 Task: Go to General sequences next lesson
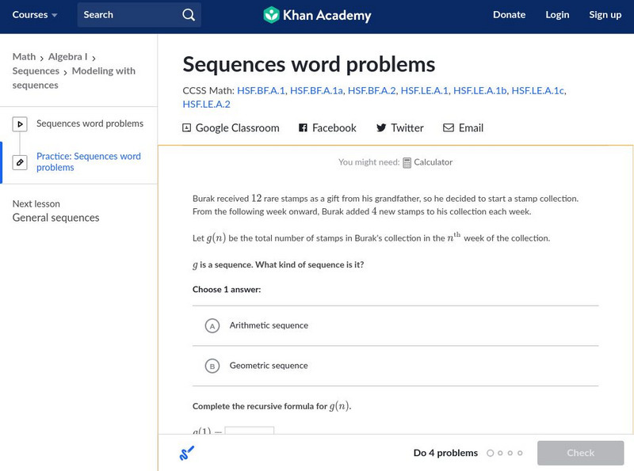pos(55,218)
